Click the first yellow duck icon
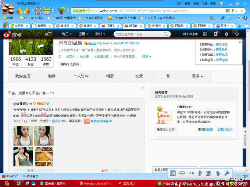Viewport: 250px width, 187px height. tap(19, 11)
